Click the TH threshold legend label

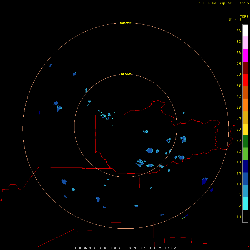coord(239,217)
